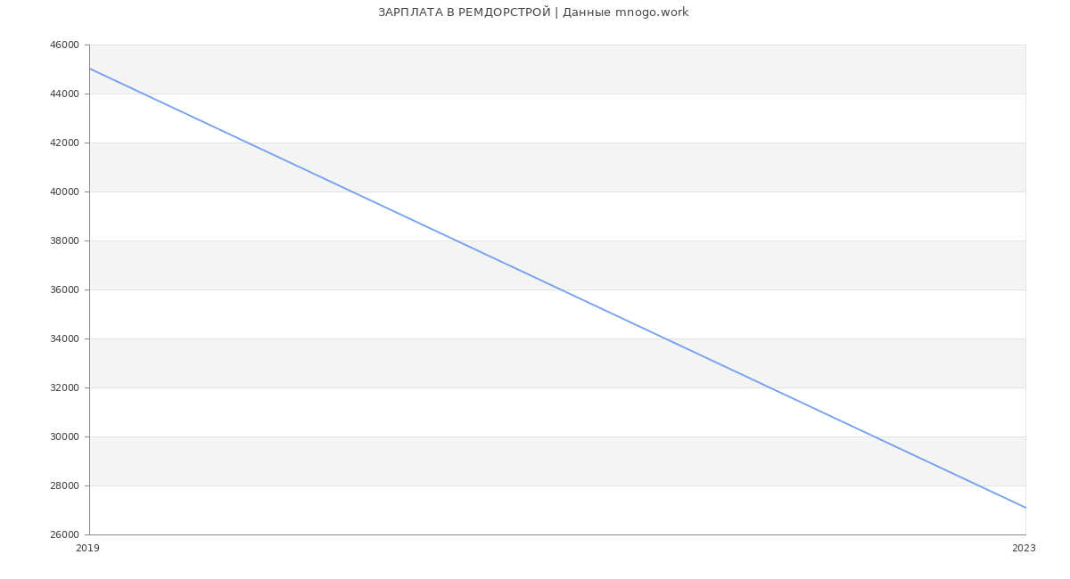The image size is (1070, 579).
Task: Click where the line crosses 32000 gridline
Action: click(x=770, y=387)
